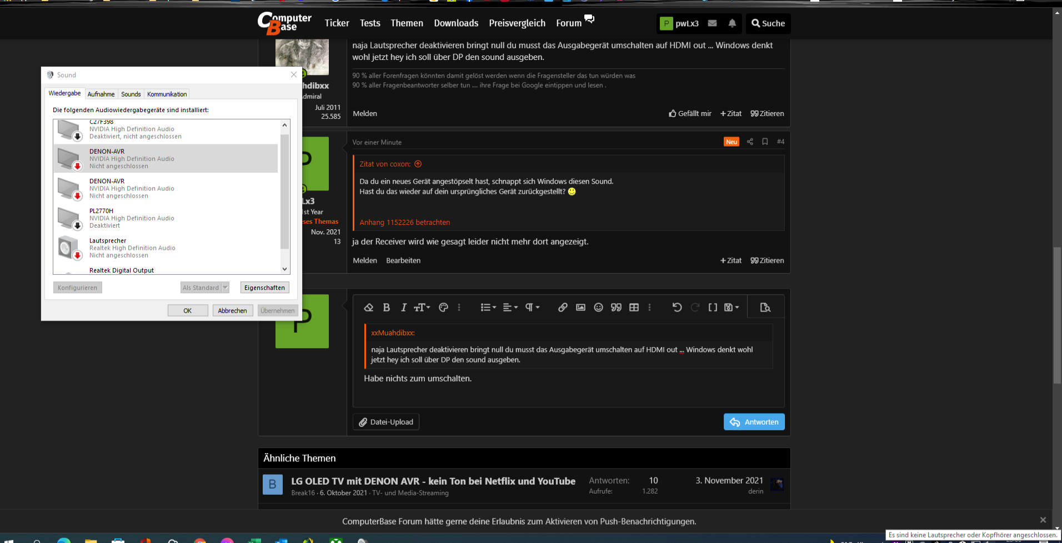
Task: Open the drafts save dropdown
Action: pyautogui.click(x=732, y=308)
